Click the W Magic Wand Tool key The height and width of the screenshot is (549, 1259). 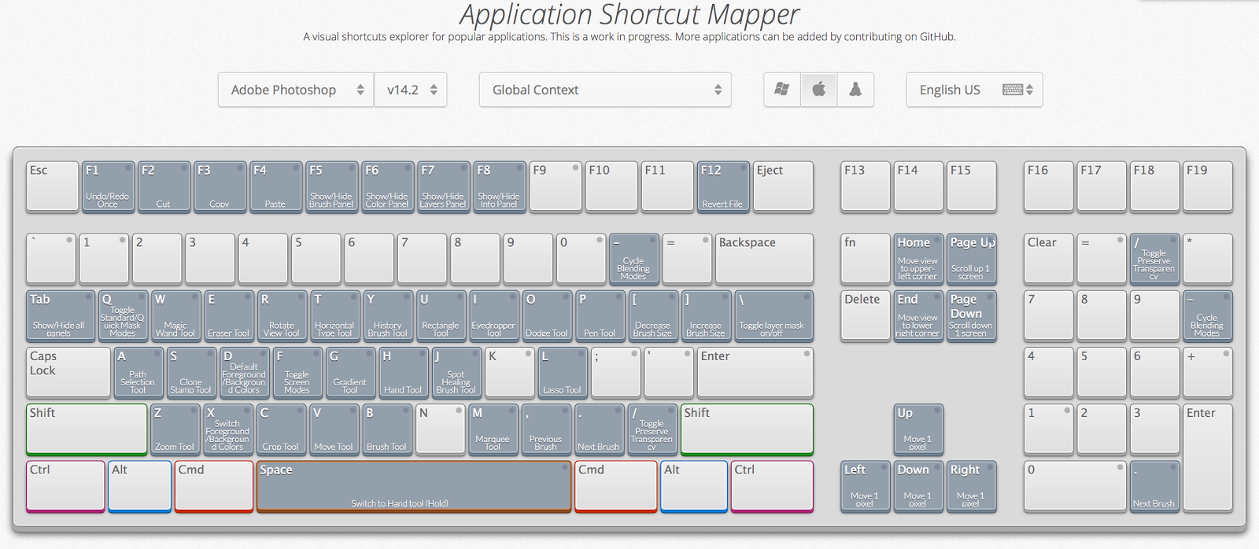tap(175, 315)
